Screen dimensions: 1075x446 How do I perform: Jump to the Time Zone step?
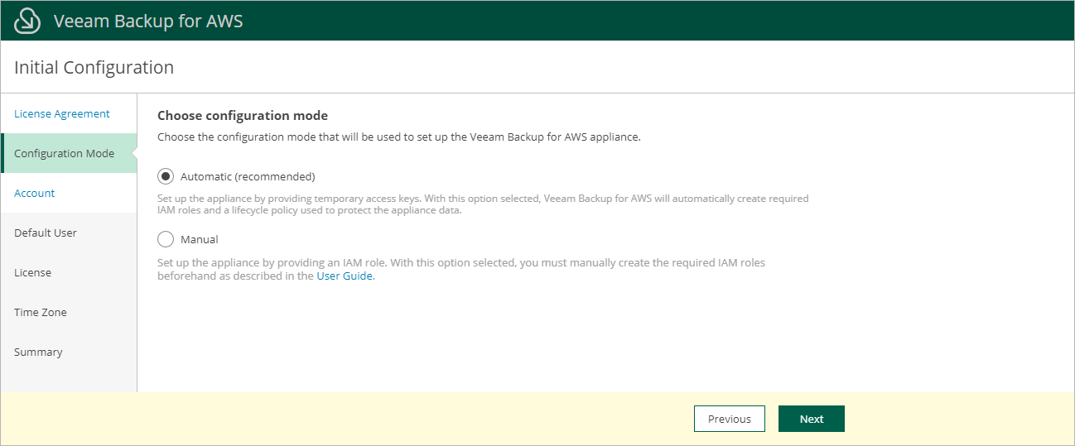41,312
